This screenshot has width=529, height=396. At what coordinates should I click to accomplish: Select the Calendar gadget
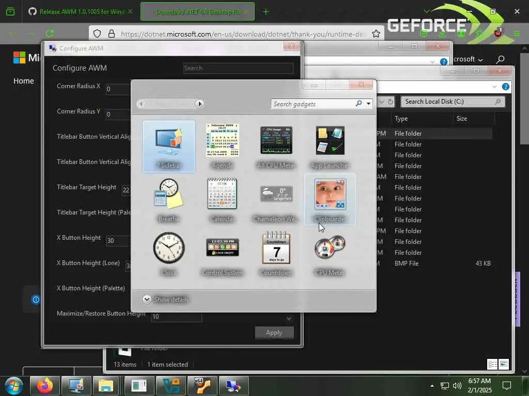[x=222, y=200]
